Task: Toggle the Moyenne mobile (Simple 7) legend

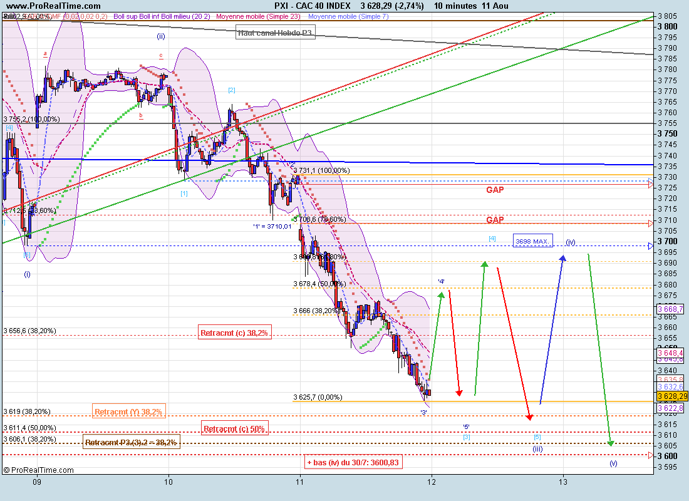Action: [x=348, y=16]
